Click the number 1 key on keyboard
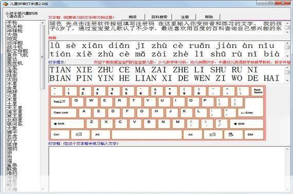 [x=71, y=91]
